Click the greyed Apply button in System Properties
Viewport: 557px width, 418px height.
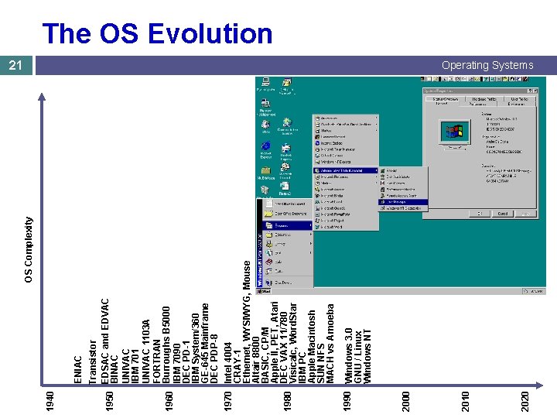525,214
